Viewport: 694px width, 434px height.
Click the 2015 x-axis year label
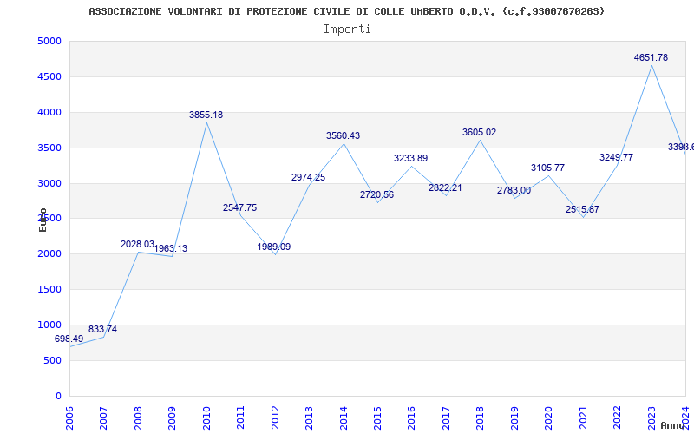tap(377, 418)
